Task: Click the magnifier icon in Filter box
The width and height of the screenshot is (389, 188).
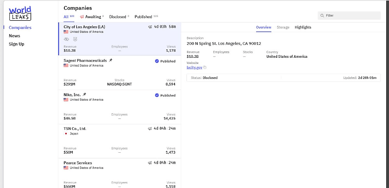Action: click(322, 16)
